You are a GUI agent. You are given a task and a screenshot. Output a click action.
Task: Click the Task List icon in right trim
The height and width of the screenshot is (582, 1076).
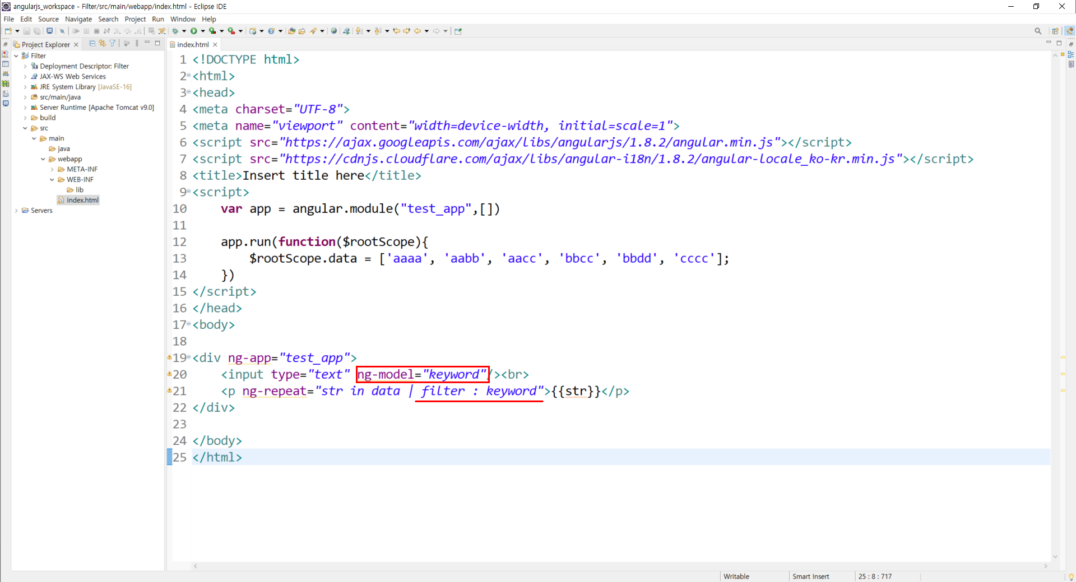point(1071,64)
